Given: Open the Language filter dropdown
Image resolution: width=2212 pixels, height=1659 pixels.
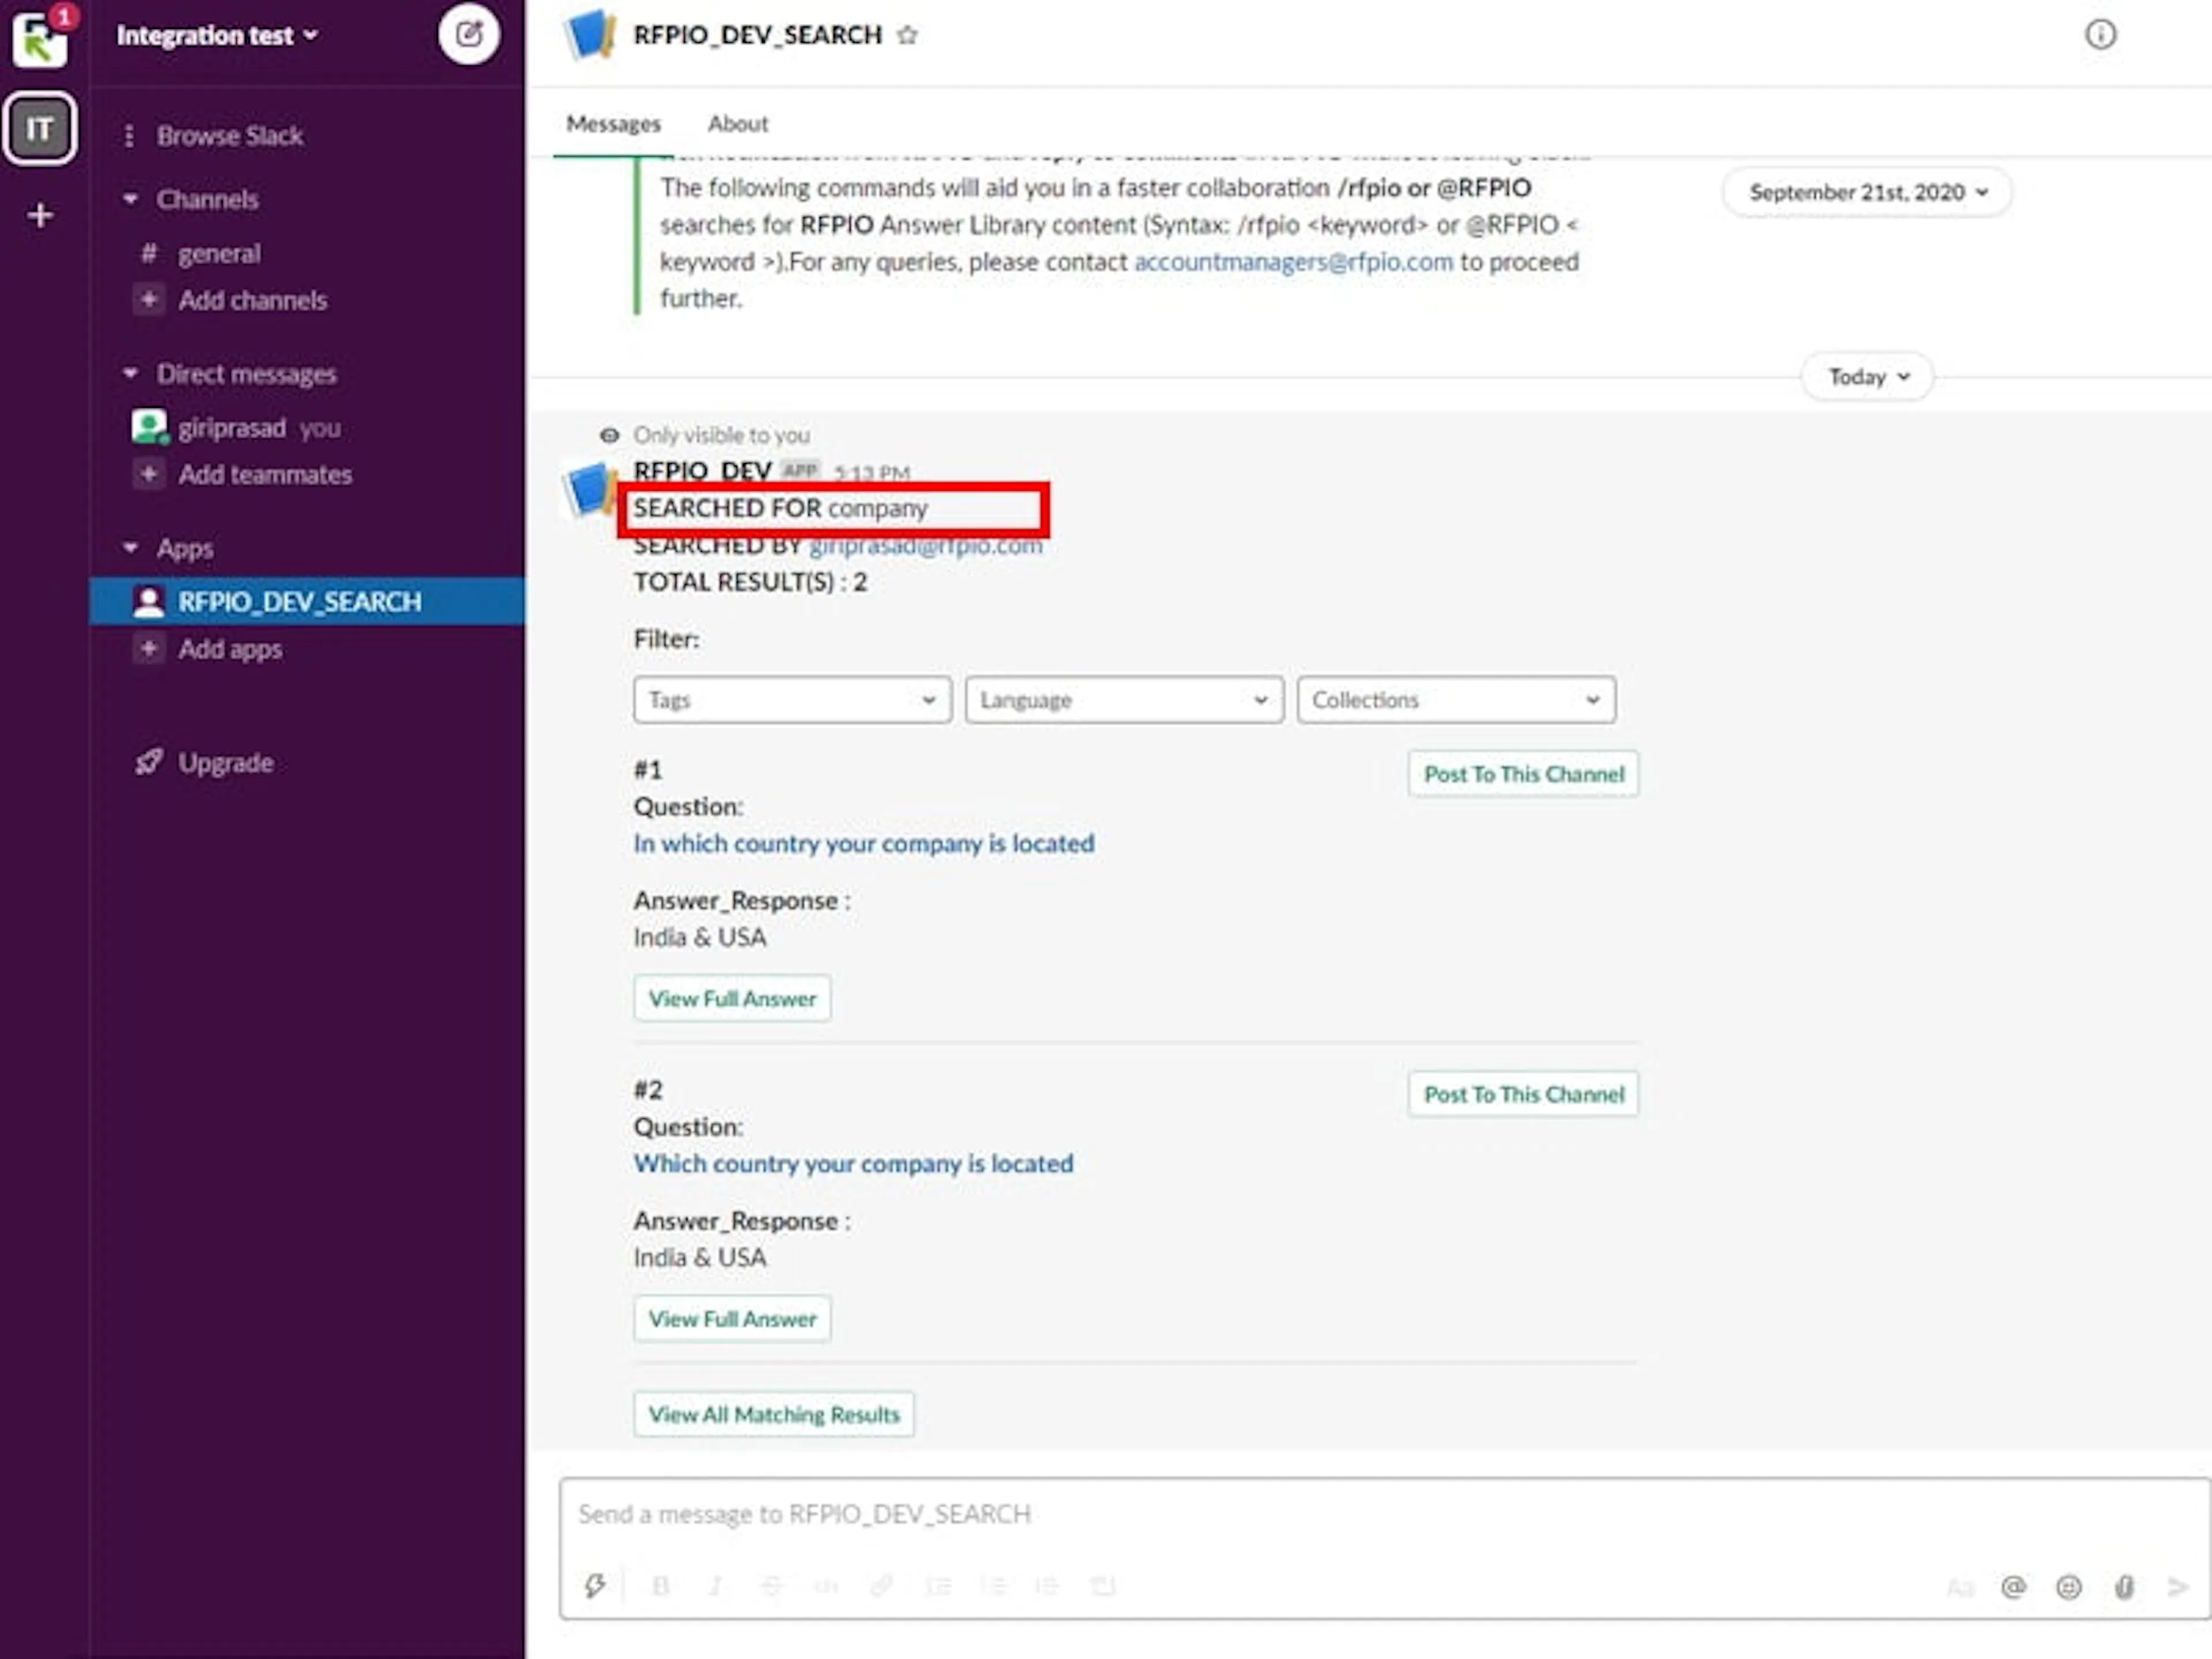Looking at the screenshot, I should pyautogui.click(x=1123, y=700).
